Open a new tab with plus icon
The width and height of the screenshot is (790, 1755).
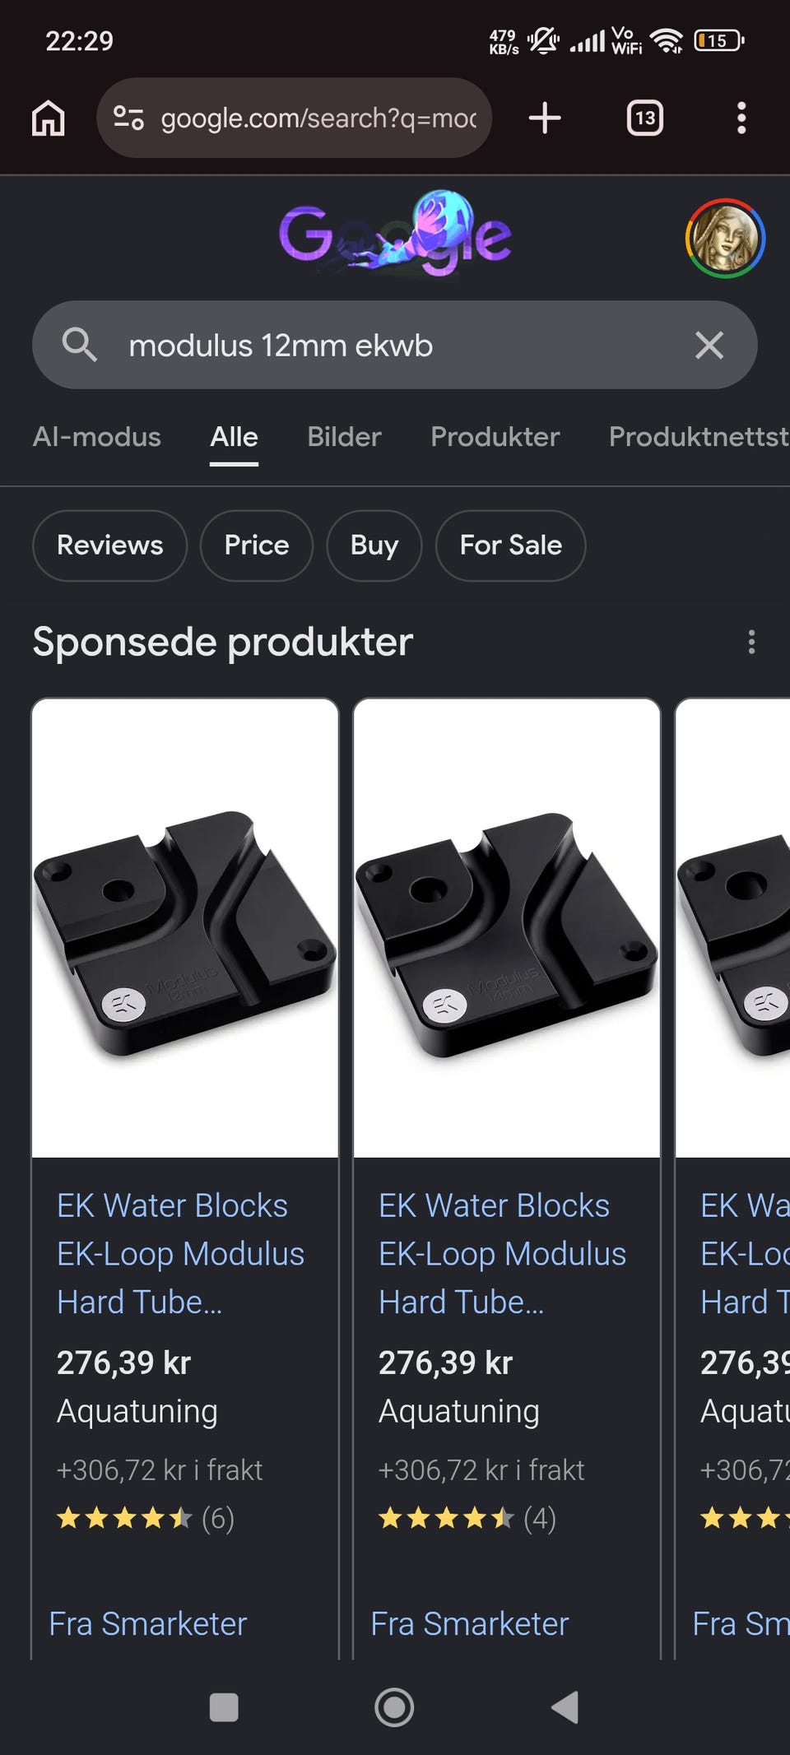[x=545, y=118]
